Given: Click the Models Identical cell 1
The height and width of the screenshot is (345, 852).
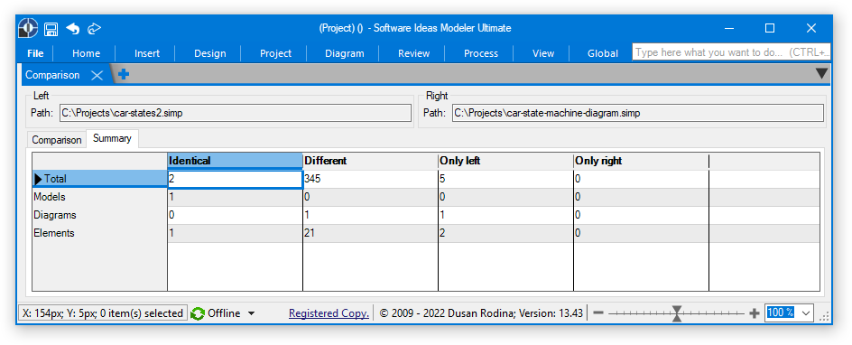Looking at the screenshot, I should [235, 197].
